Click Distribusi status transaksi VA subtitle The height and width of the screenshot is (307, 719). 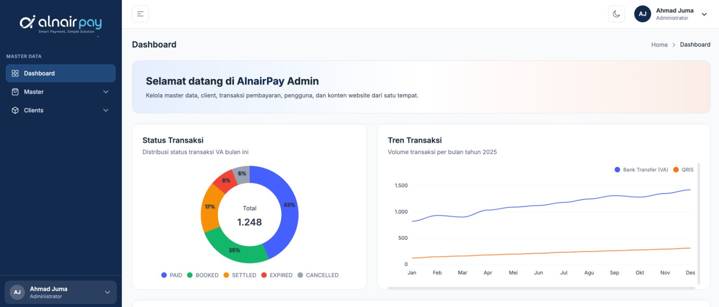(x=195, y=152)
